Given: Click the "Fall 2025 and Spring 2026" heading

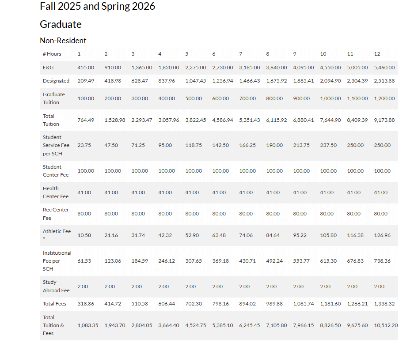Looking at the screenshot, I should point(97,7).
